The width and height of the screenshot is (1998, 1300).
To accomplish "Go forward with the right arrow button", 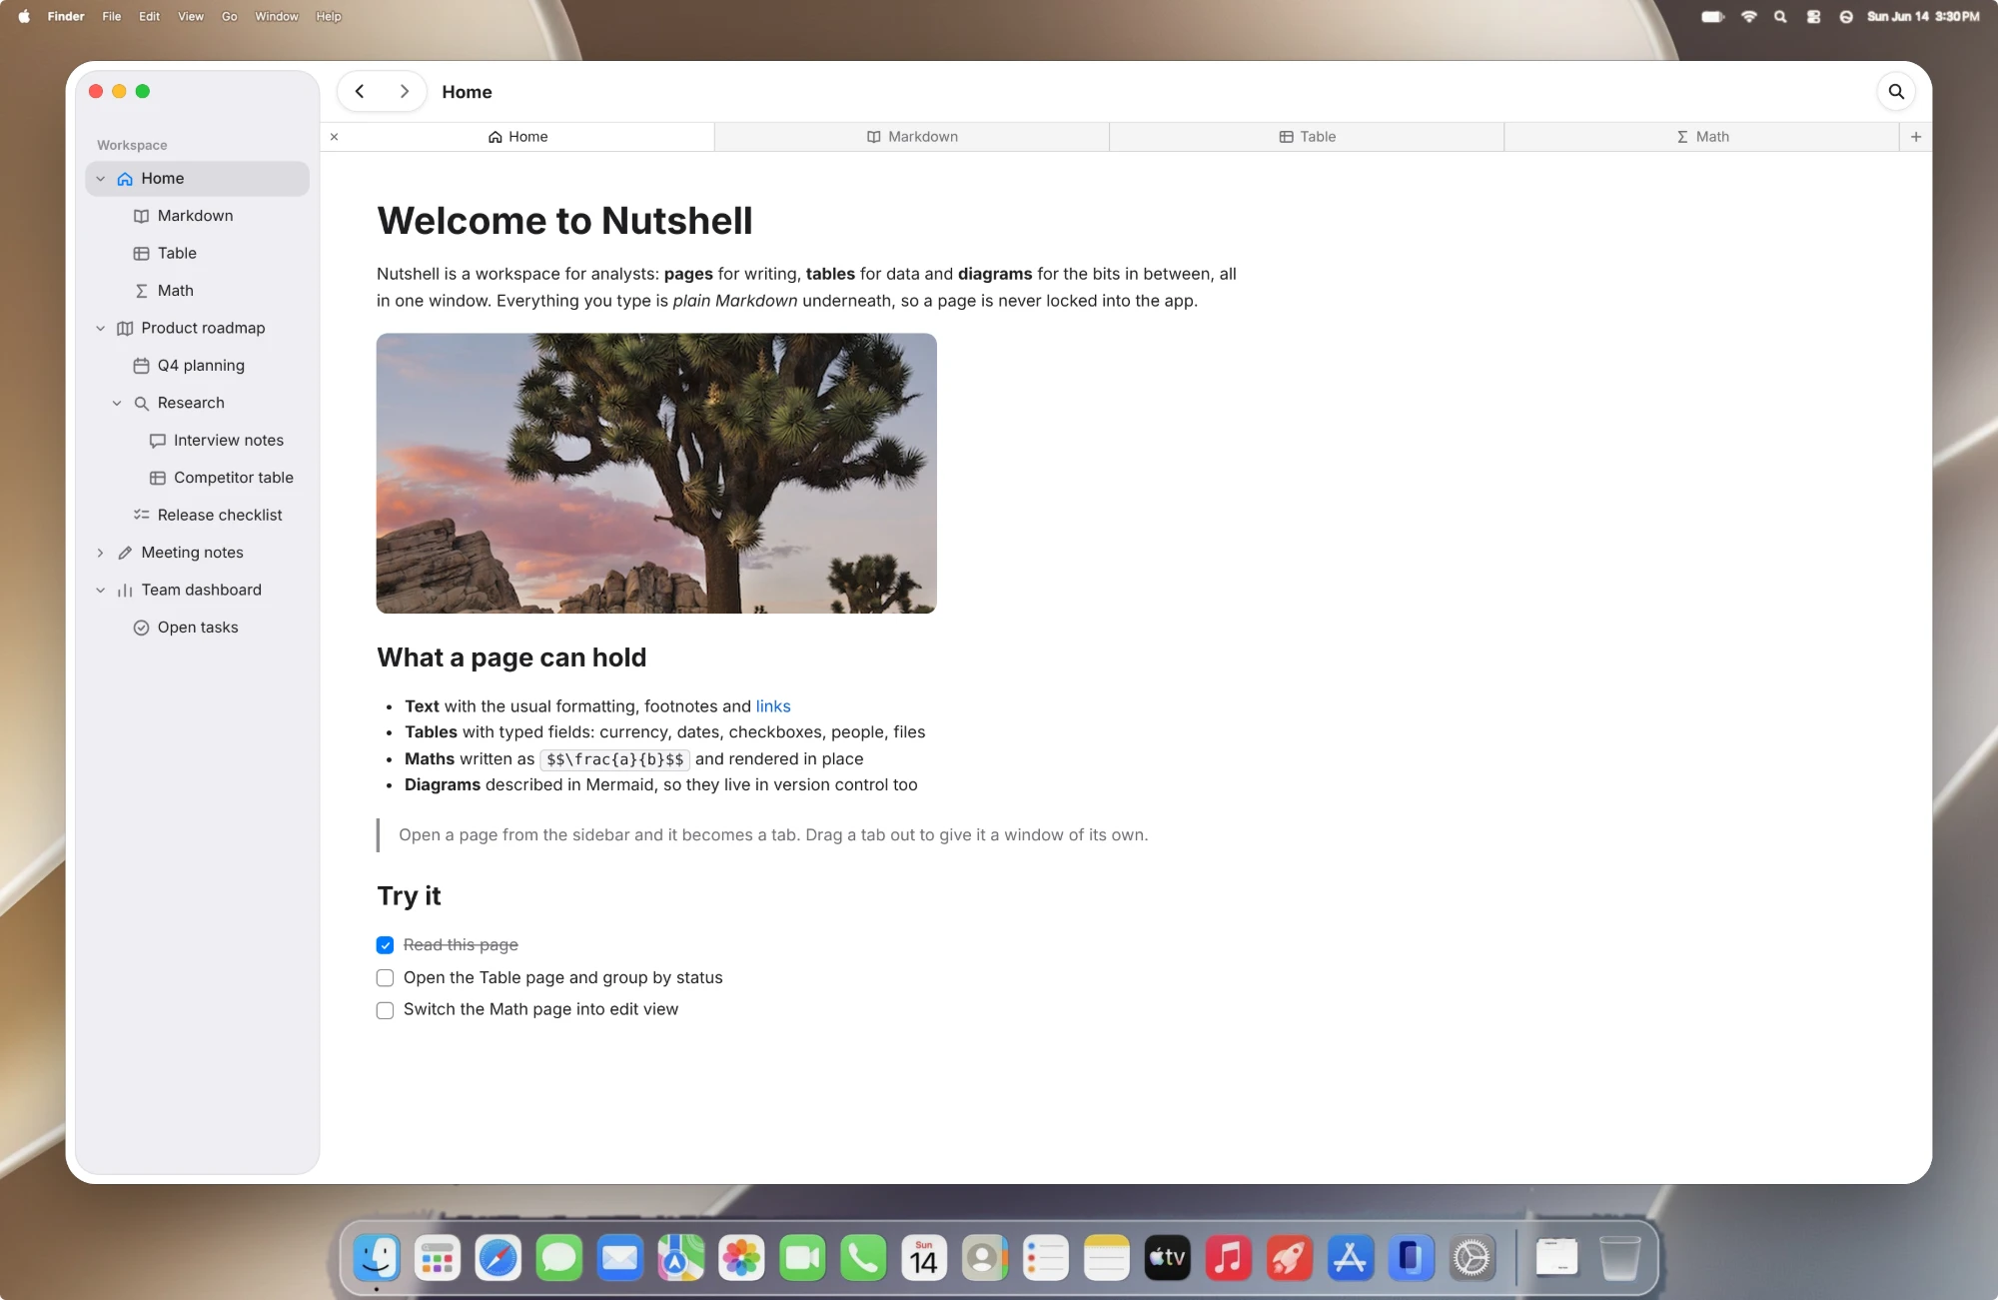I will click(x=404, y=92).
